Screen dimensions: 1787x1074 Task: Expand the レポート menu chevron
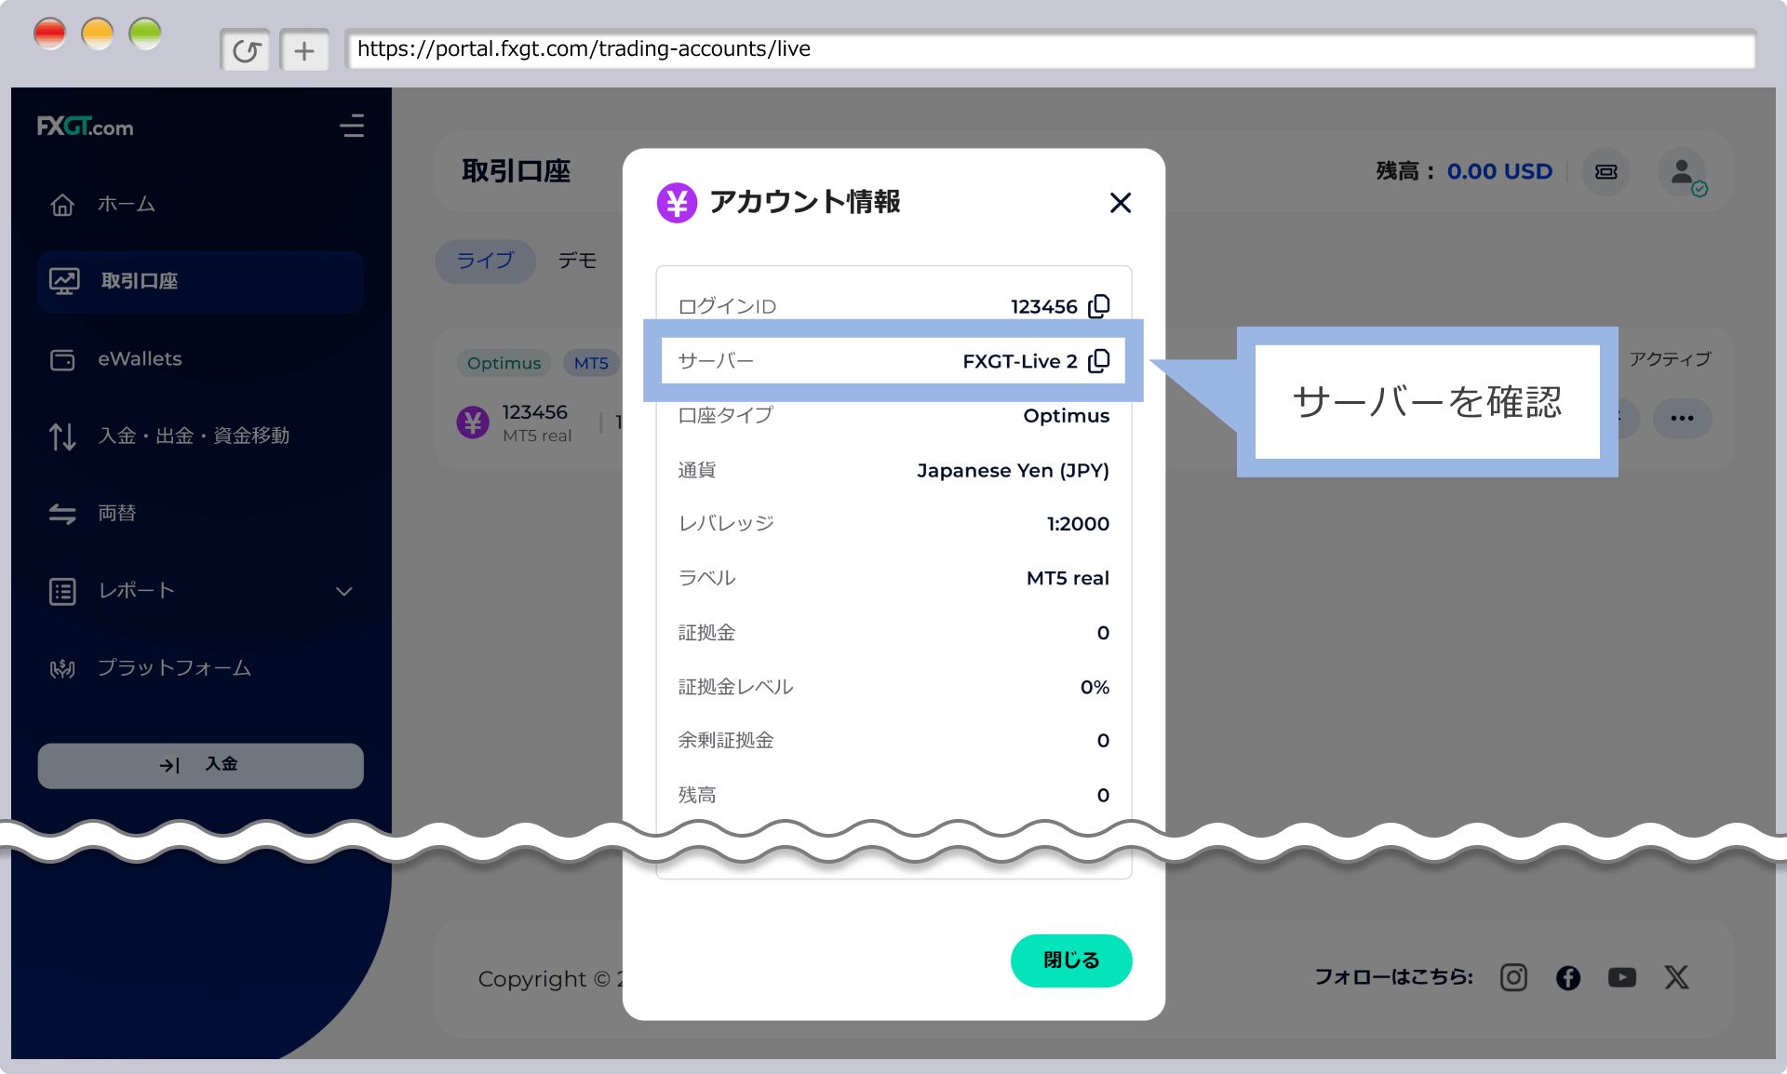tap(343, 591)
